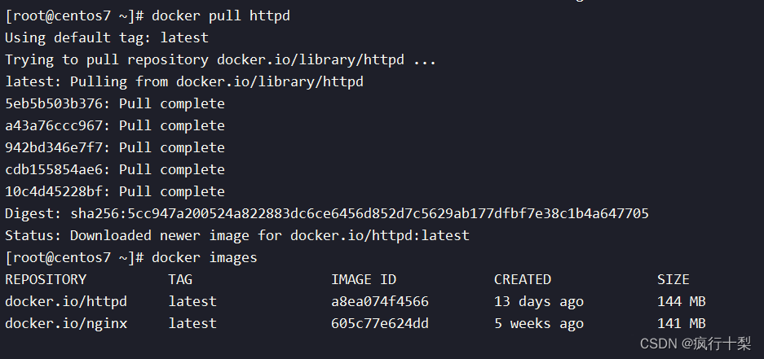Click image ID a8ea074f4566
764x359 pixels.
coord(380,301)
